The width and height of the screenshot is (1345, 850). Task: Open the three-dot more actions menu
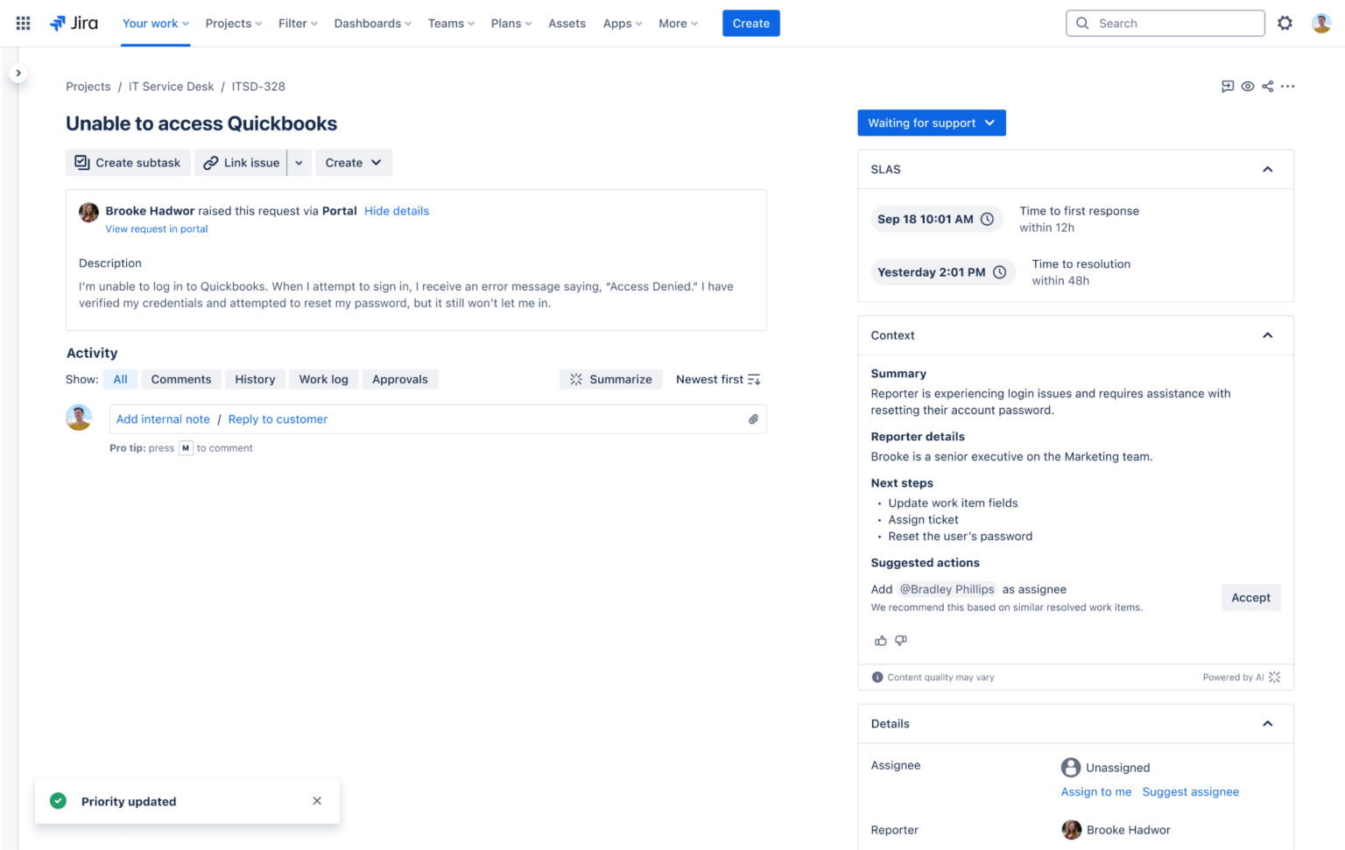[1288, 87]
